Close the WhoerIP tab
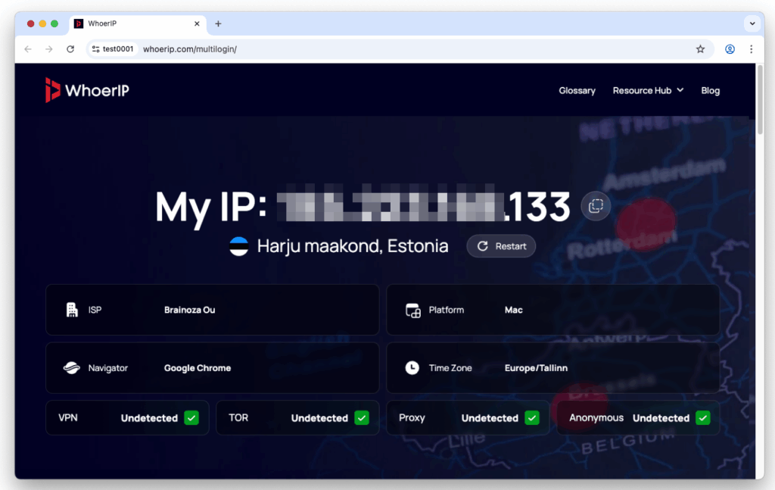This screenshot has width=775, height=490. (x=197, y=23)
